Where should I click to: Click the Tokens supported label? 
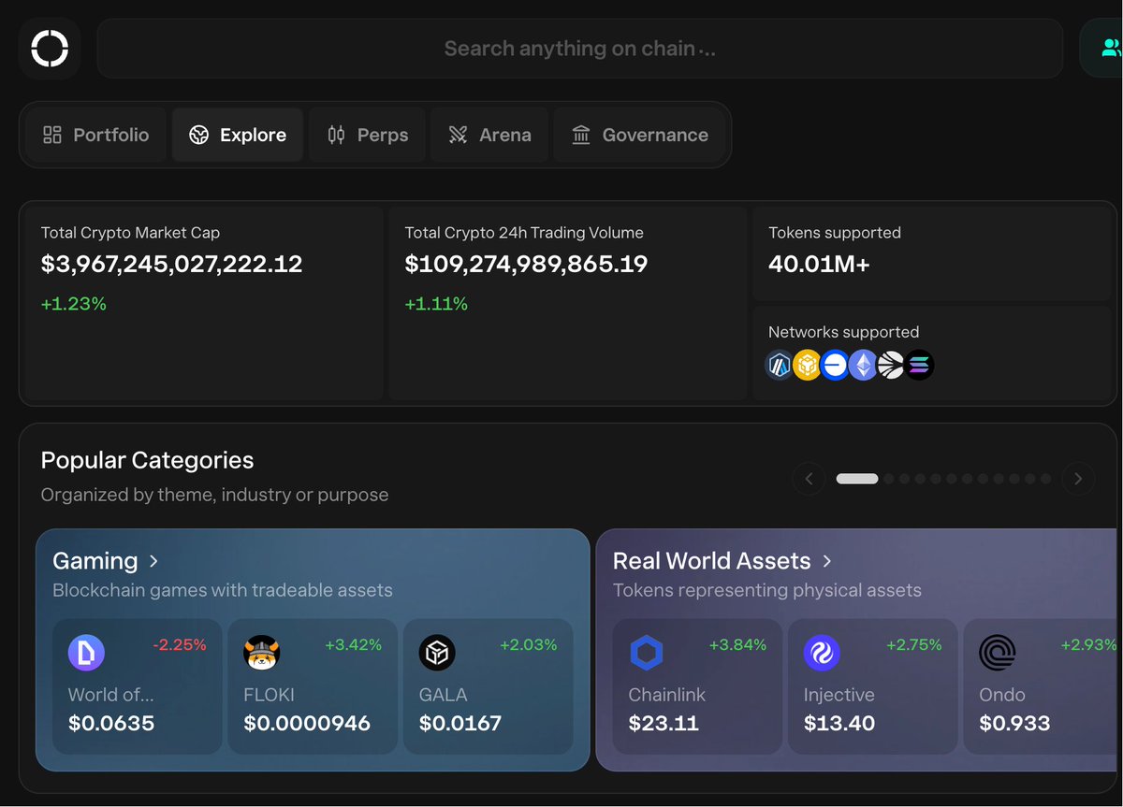835,233
